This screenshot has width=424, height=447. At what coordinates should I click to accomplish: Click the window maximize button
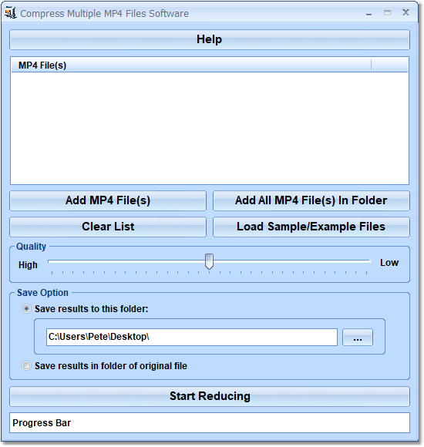point(387,13)
